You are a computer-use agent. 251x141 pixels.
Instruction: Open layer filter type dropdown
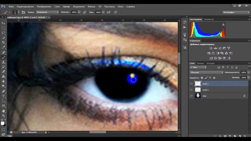pyautogui.click(x=198, y=67)
